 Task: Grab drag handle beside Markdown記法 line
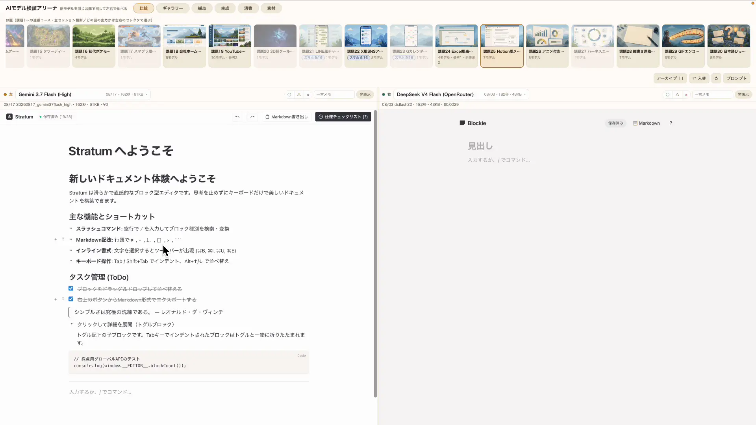tap(63, 239)
